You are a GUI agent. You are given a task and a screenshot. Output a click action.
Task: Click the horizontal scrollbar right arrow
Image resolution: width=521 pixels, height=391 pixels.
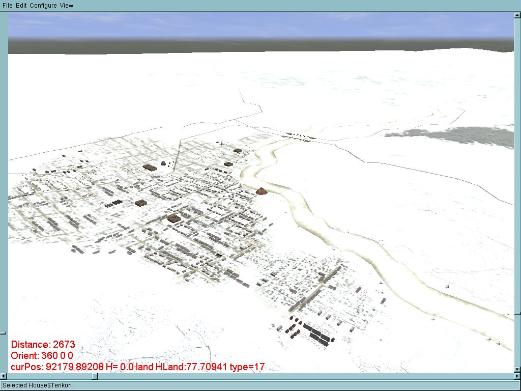pos(517,376)
